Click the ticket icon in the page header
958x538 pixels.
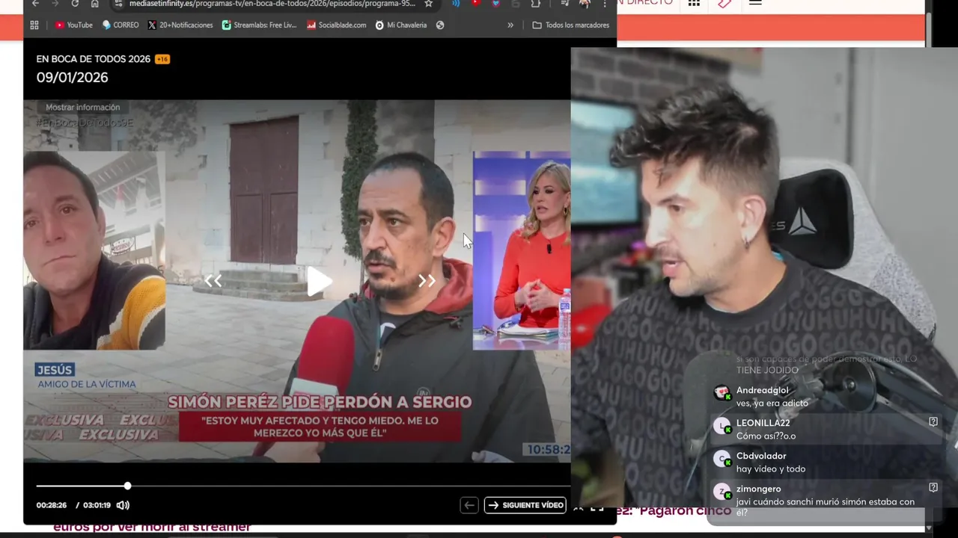coord(724,3)
